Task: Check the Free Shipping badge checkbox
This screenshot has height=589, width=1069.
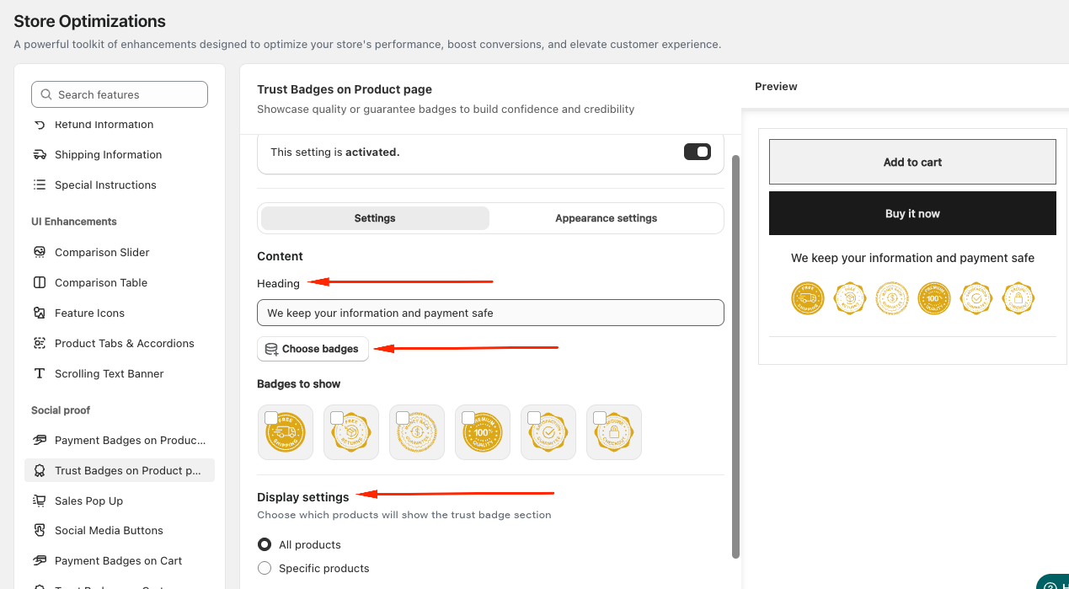Action: (271, 418)
